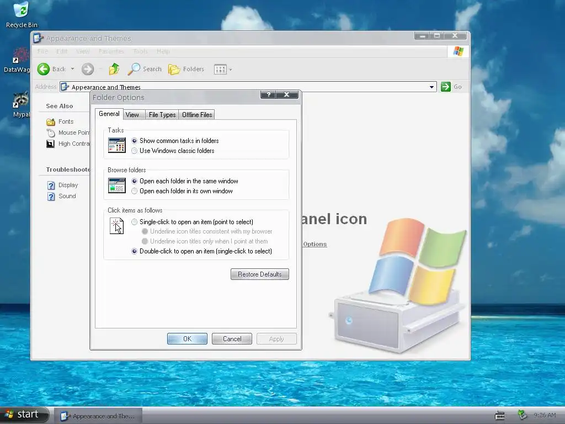This screenshot has height=424, width=565.
Task: Click the Appearance and Themes title bar icon
Action: tap(38, 38)
